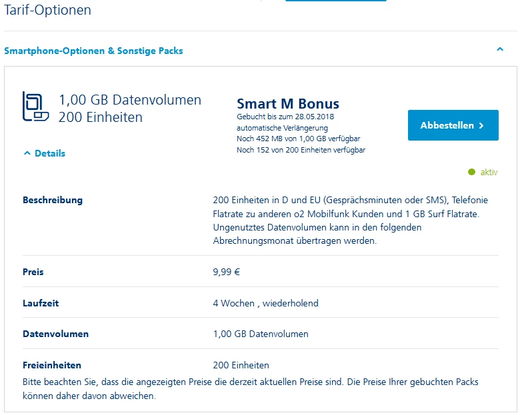The image size is (524, 415).
Task: Click 'Noch 452 MB von 1,00 GB verfügbar'
Action: [299, 139]
